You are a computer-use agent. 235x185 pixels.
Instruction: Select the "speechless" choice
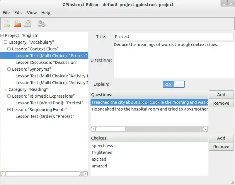coord(149,146)
